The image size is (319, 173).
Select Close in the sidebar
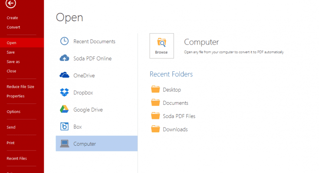point(11,71)
